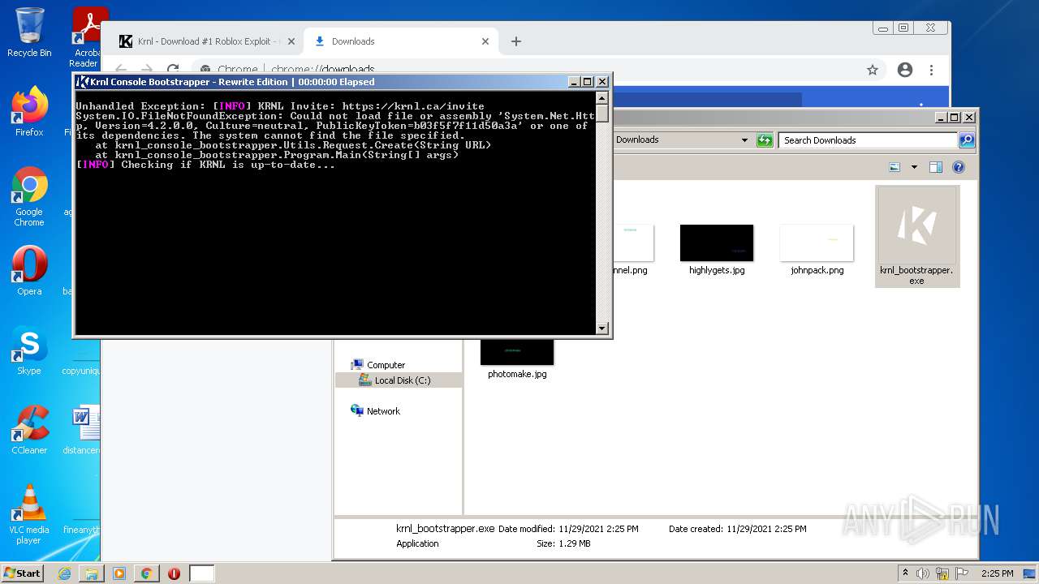This screenshot has width=1039, height=584.
Task: Show hidden system tray icons
Action: tap(905, 573)
